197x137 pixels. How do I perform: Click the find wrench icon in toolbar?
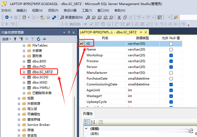(176, 17)
